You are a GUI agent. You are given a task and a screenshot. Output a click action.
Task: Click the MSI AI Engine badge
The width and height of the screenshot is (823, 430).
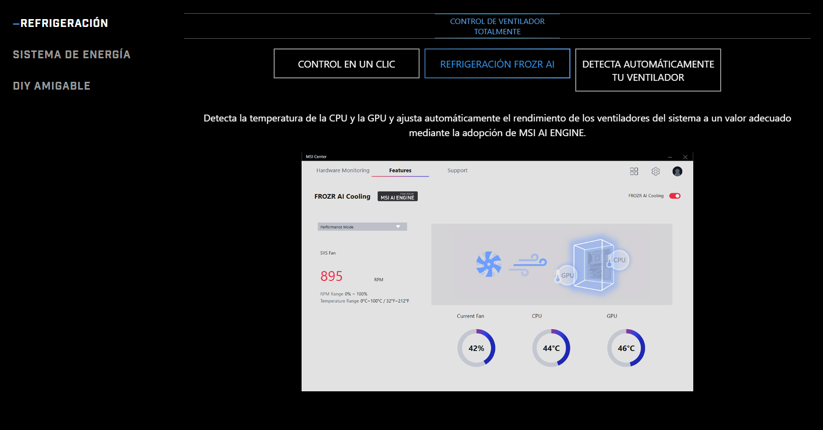pyautogui.click(x=398, y=196)
